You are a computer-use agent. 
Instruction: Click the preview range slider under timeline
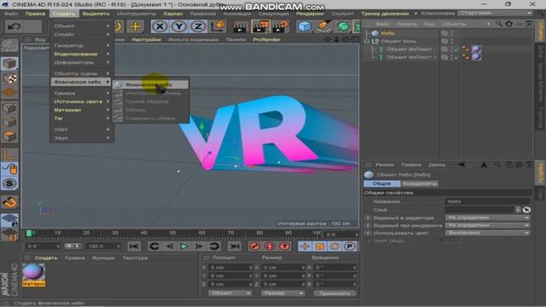pos(73,246)
